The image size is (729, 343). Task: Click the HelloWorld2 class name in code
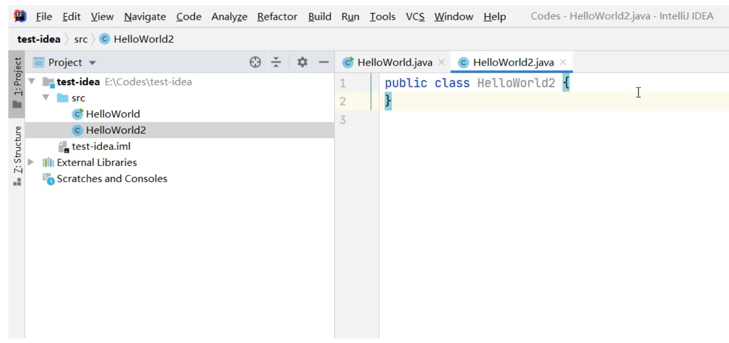tap(516, 83)
